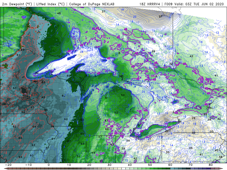Click the -10 label on the color scale

tap(28, 165)
